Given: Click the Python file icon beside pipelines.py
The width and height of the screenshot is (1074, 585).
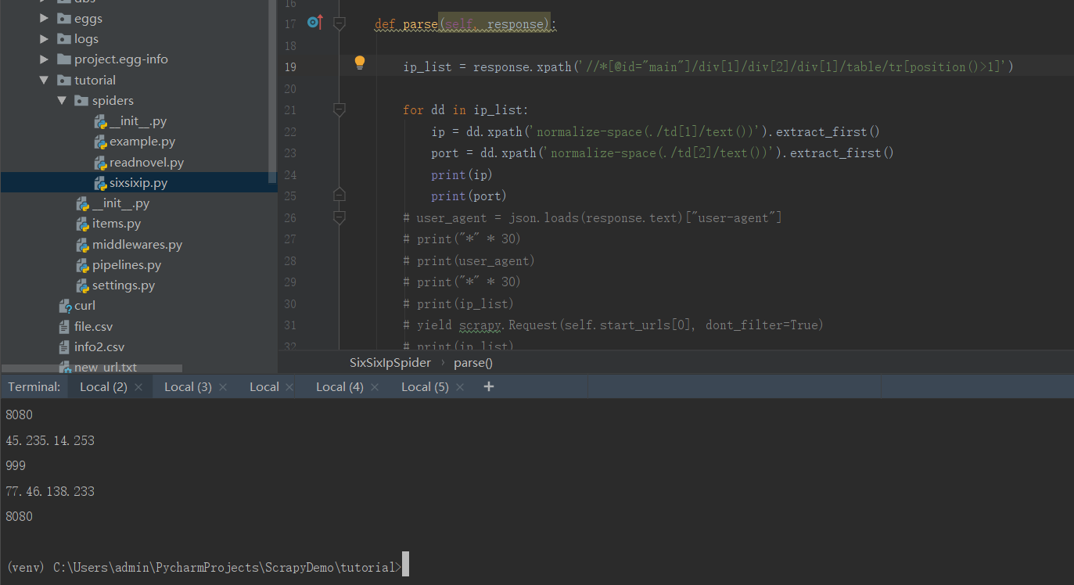Looking at the screenshot, I should 83,265.
